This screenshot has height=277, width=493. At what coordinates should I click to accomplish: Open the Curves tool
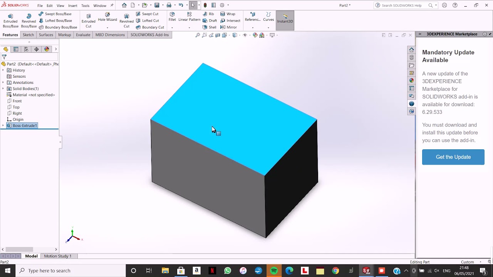coord(268,17)
